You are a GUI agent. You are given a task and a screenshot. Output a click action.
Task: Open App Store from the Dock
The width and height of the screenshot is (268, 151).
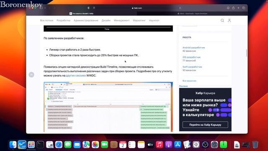[178, 145]
